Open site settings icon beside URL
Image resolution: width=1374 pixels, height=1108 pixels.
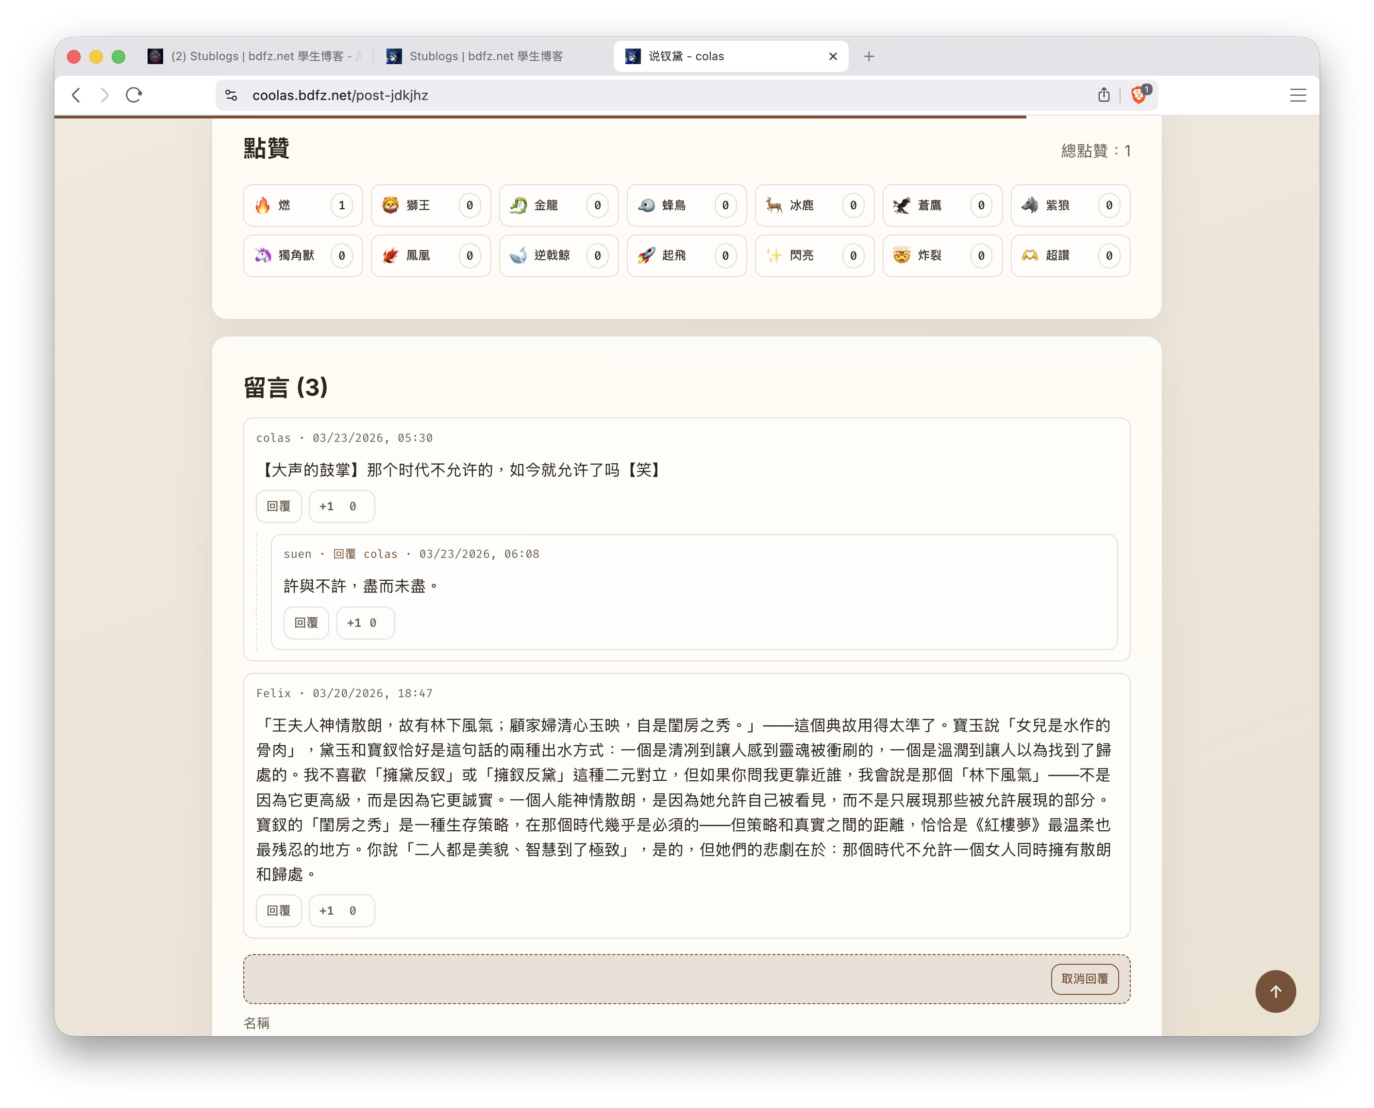[x=231, y=95]
